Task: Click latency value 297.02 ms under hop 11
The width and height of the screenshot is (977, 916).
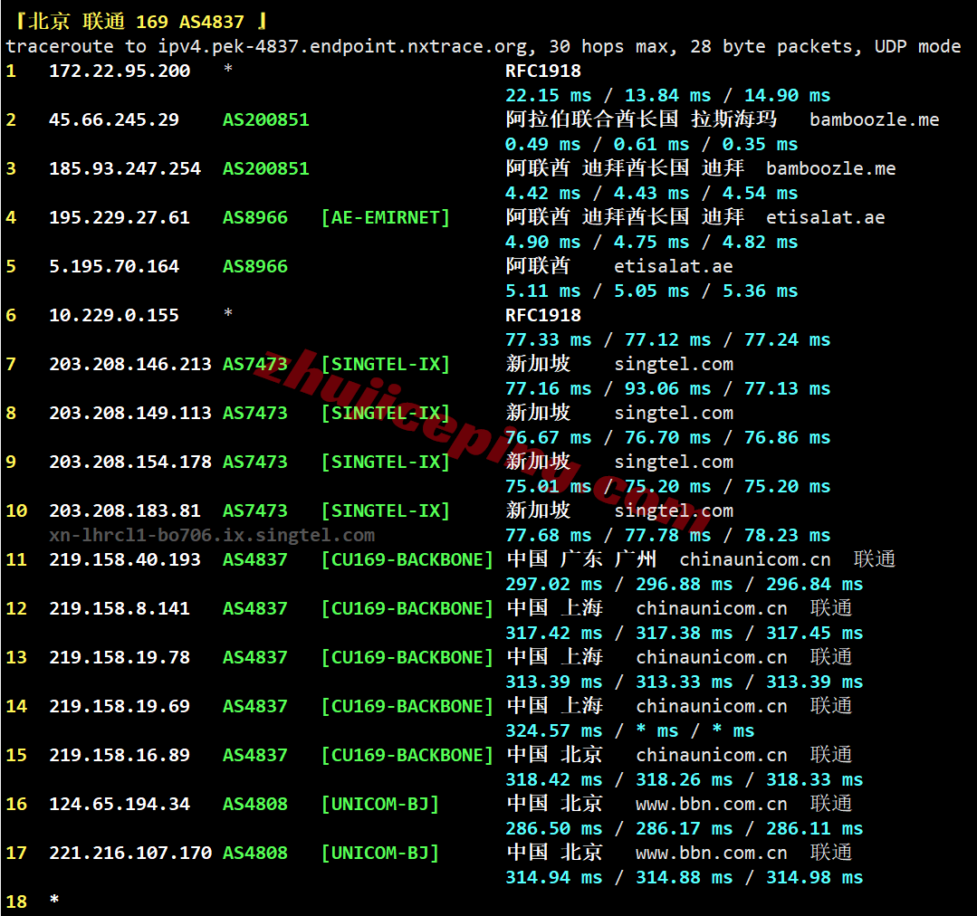Action: tap(554, 584)
